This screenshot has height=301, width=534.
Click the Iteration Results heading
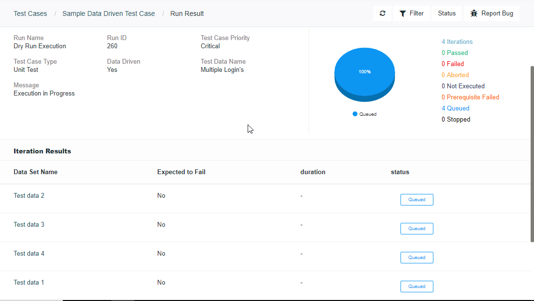pyautogui.click(x=42, y=151)
